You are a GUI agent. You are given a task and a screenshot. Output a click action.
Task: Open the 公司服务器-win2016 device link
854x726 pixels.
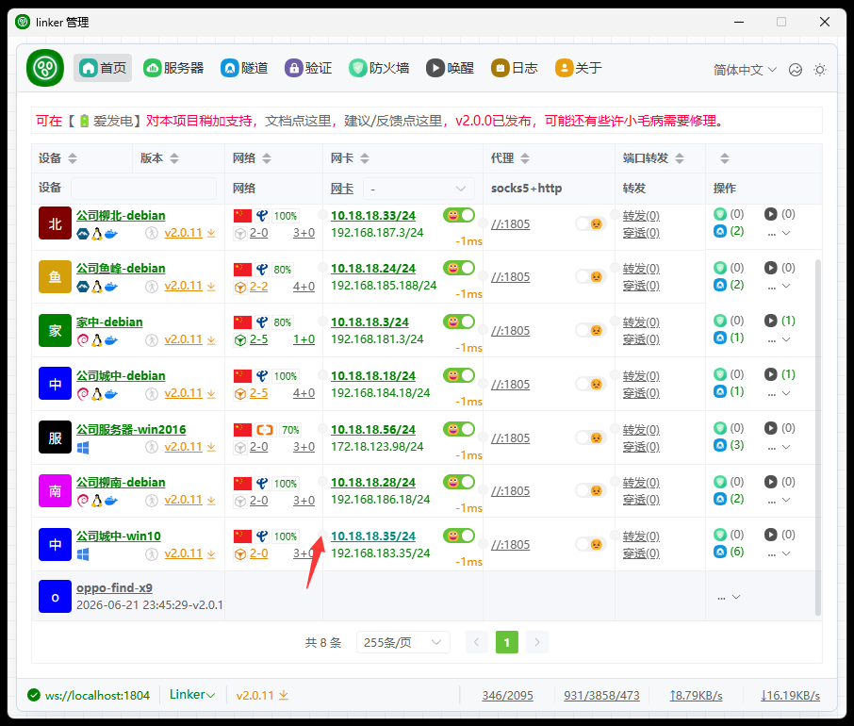pos(131,430)
